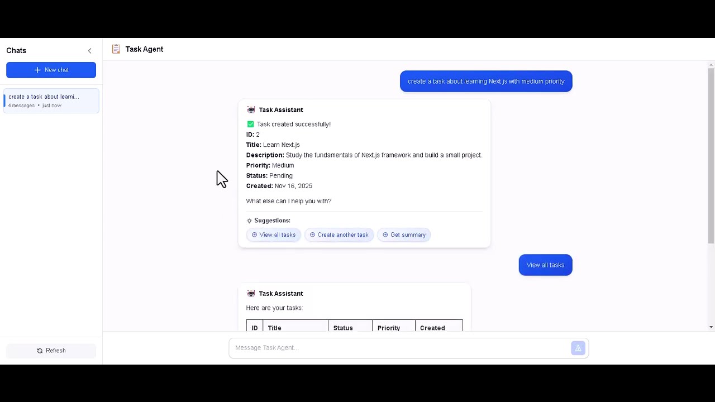Start a new chat

tap(51, 70)
